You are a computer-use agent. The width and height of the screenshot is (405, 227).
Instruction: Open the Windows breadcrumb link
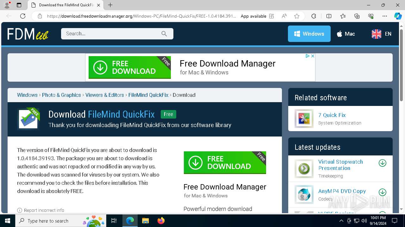coord(27,95)
